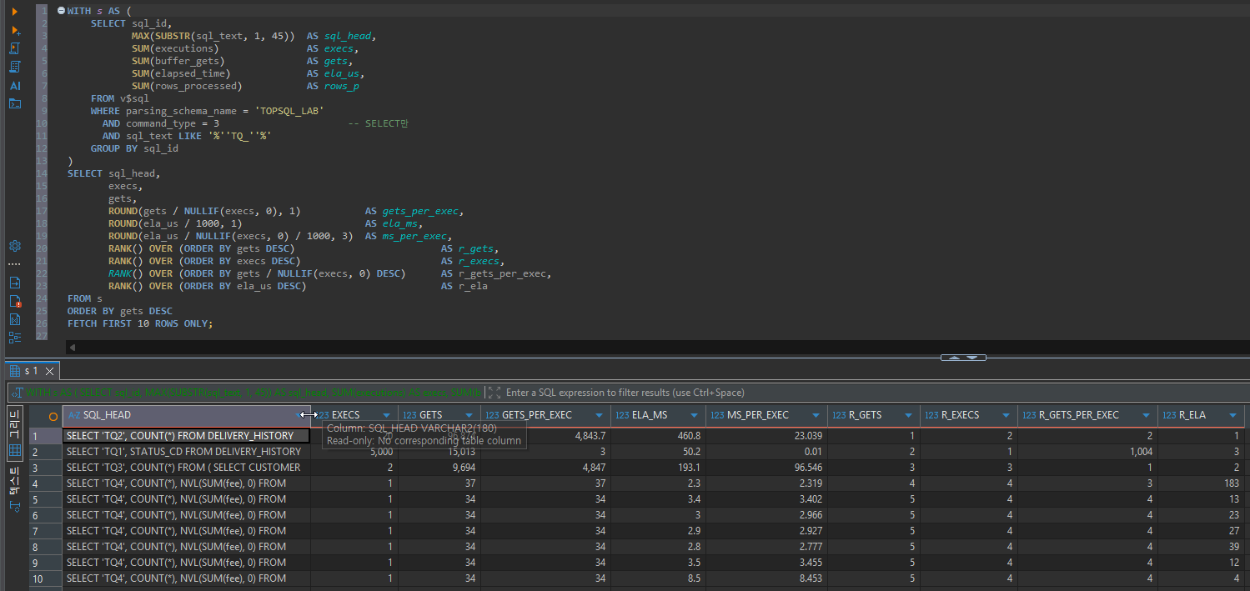Image resolution: width=1250 pixels, height=591 pixels.
Task: Show the output panel icon in the sidebar
Action: pos(15,283)
